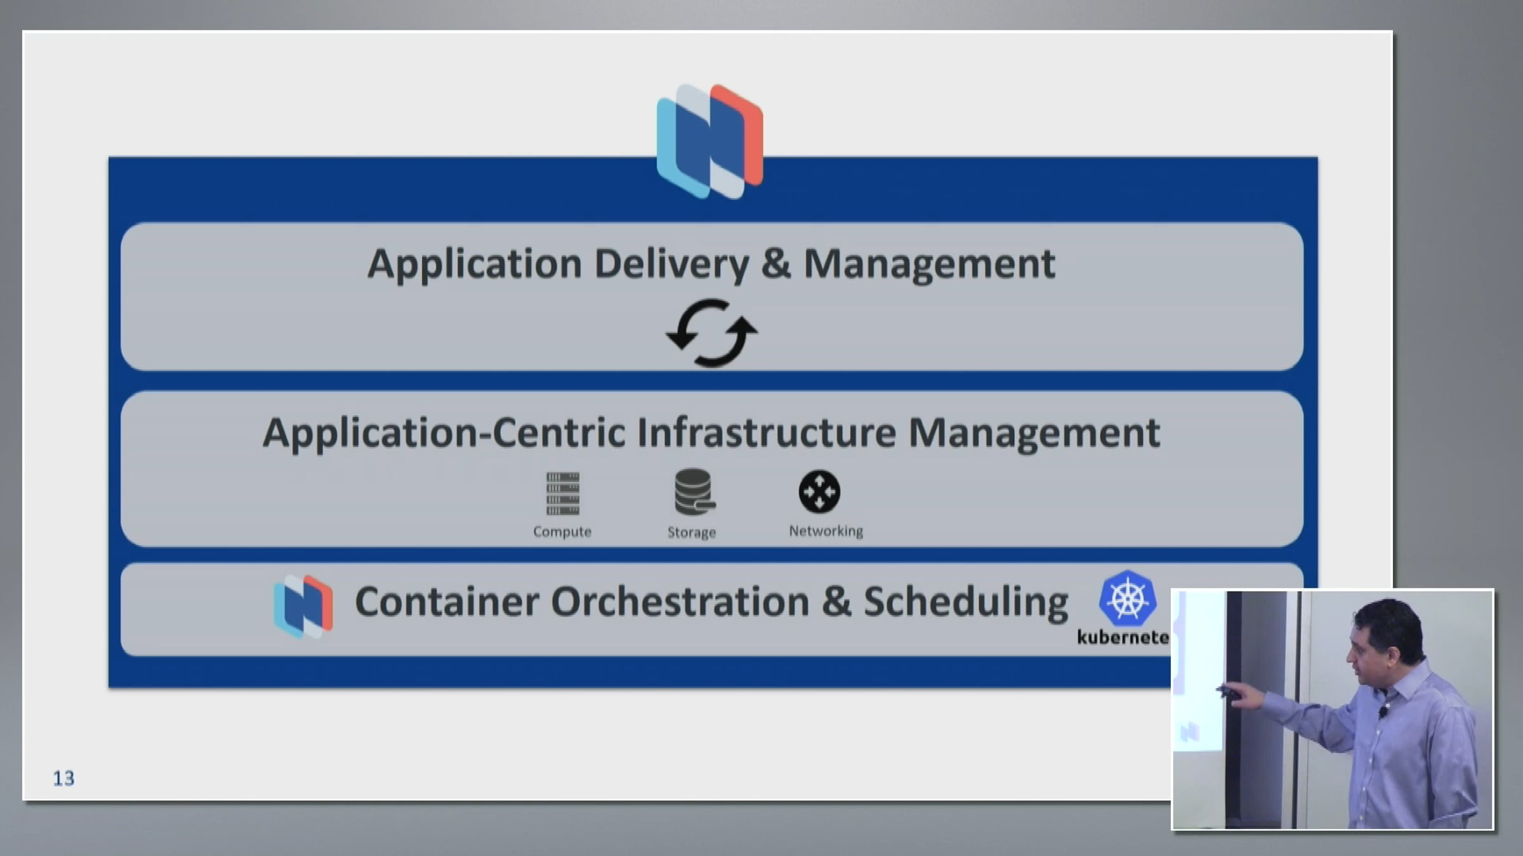The image size is (1523, 856).
Task: Click the circular sync arrows icon
Action: point(711,334)
